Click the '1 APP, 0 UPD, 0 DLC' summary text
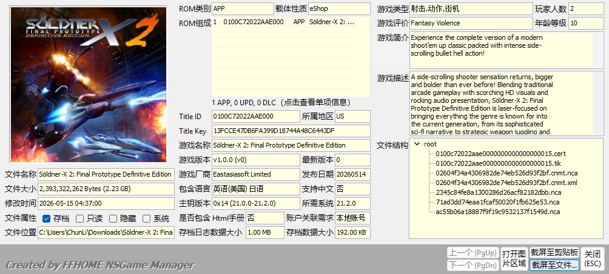The image size is (609, 274). click(281, 103)
